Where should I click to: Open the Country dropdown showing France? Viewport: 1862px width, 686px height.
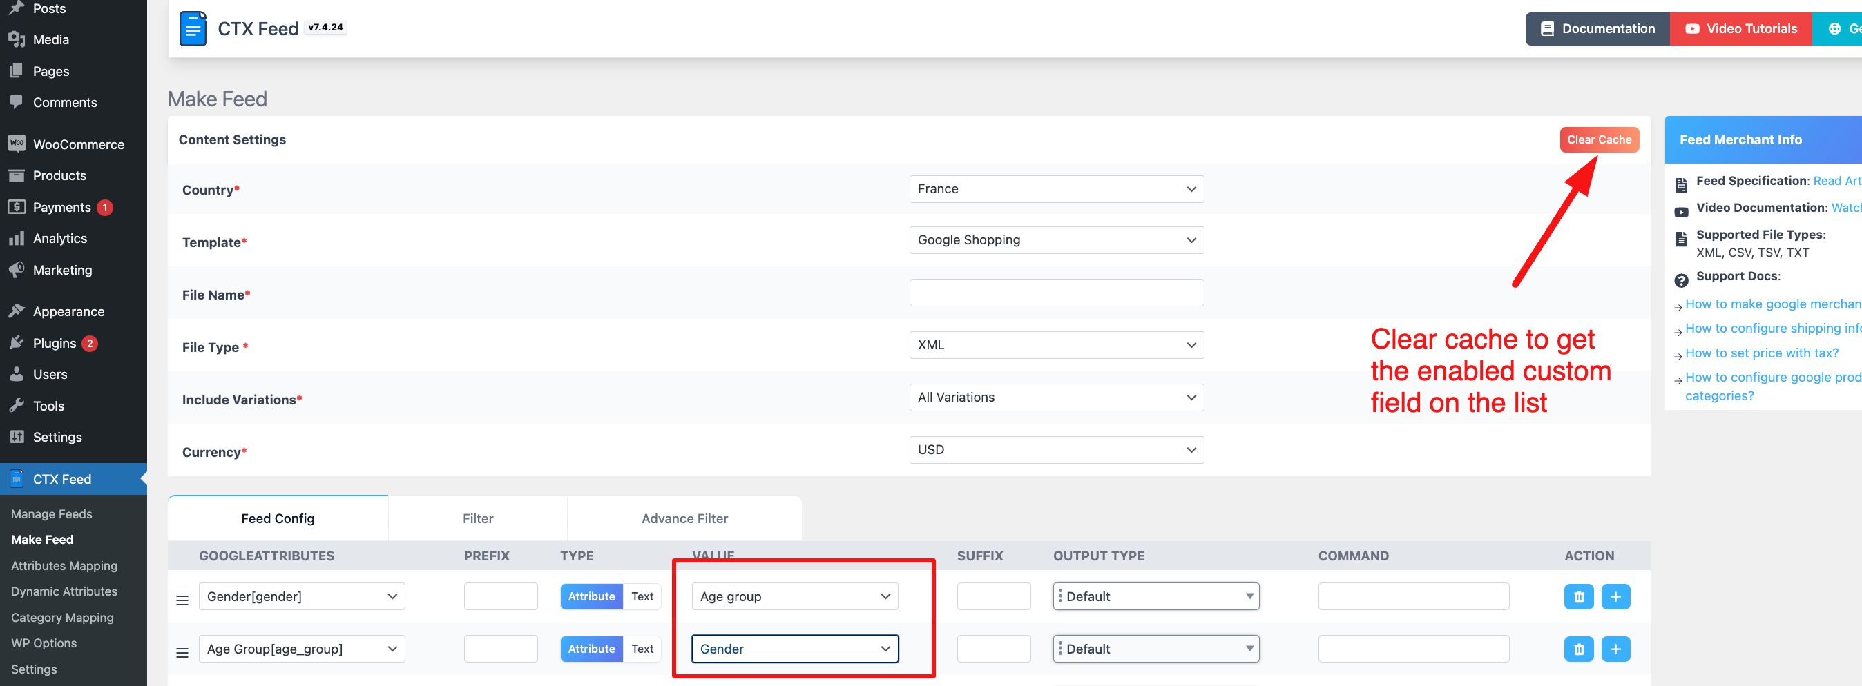(1056, 189)
